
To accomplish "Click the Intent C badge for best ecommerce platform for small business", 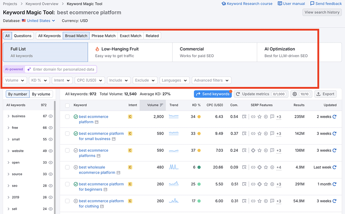I will (x=130, y=134).
